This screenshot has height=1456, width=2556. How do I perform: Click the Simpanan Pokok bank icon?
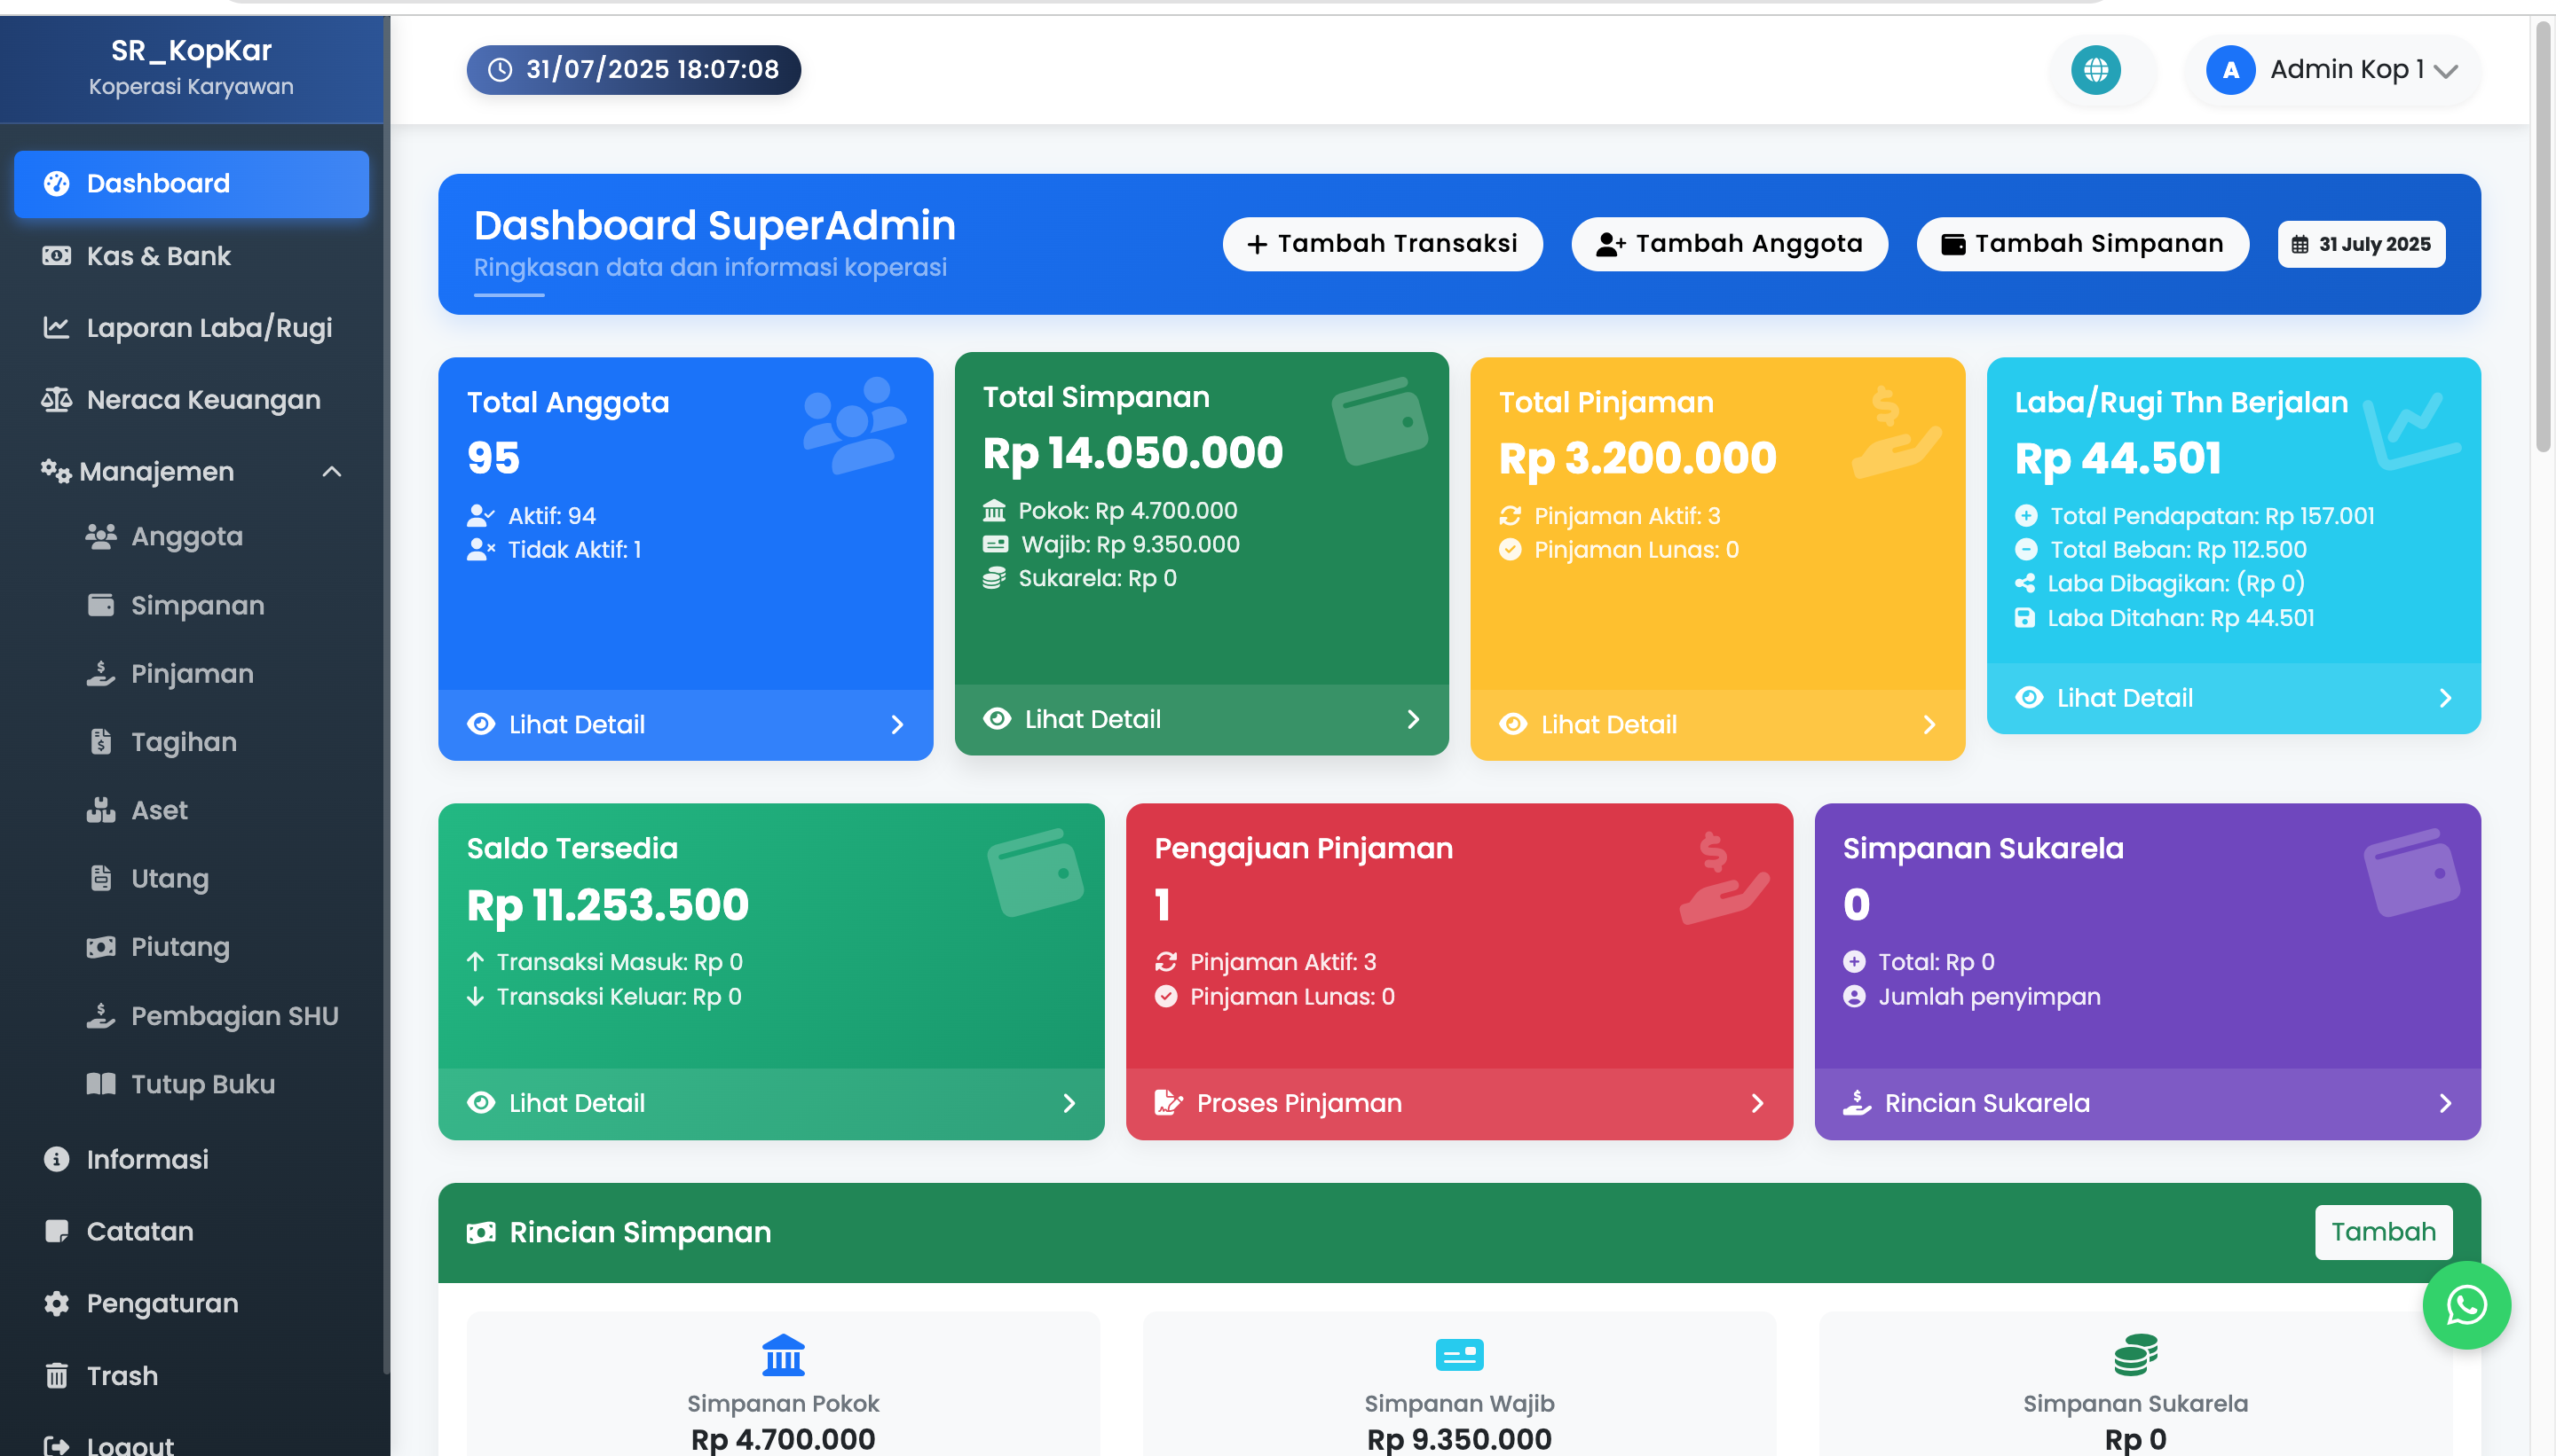[783, 1355]
